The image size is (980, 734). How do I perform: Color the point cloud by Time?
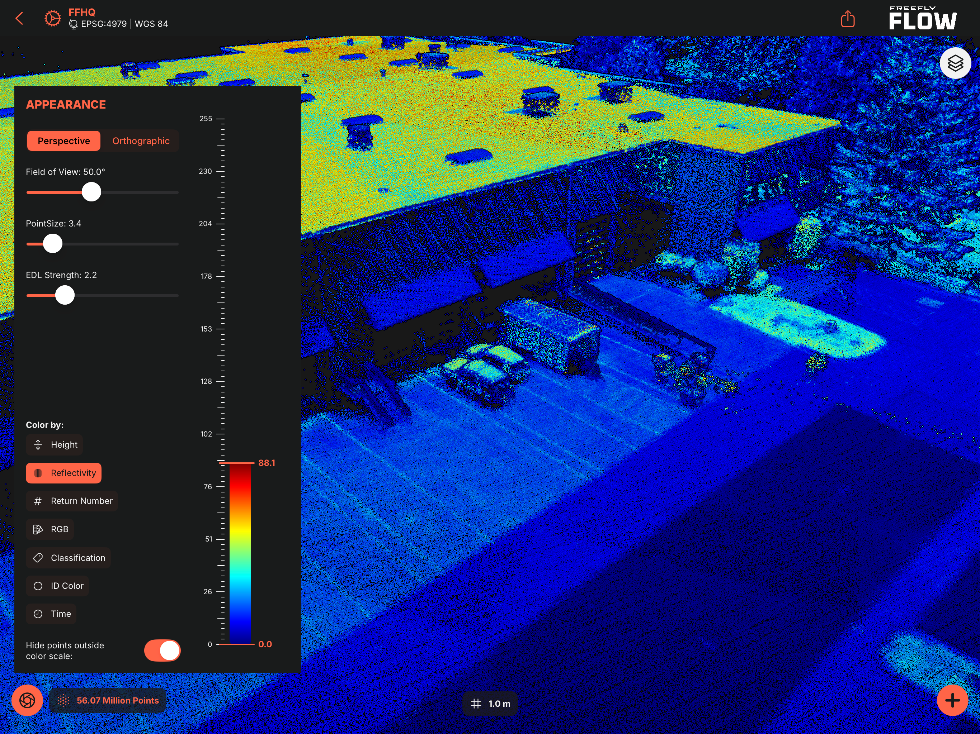pyautogui.click(x=51, y=614)
